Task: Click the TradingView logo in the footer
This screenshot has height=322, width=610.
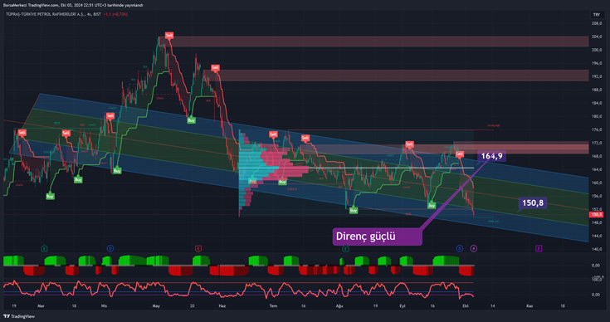Action: click(18, 316)
